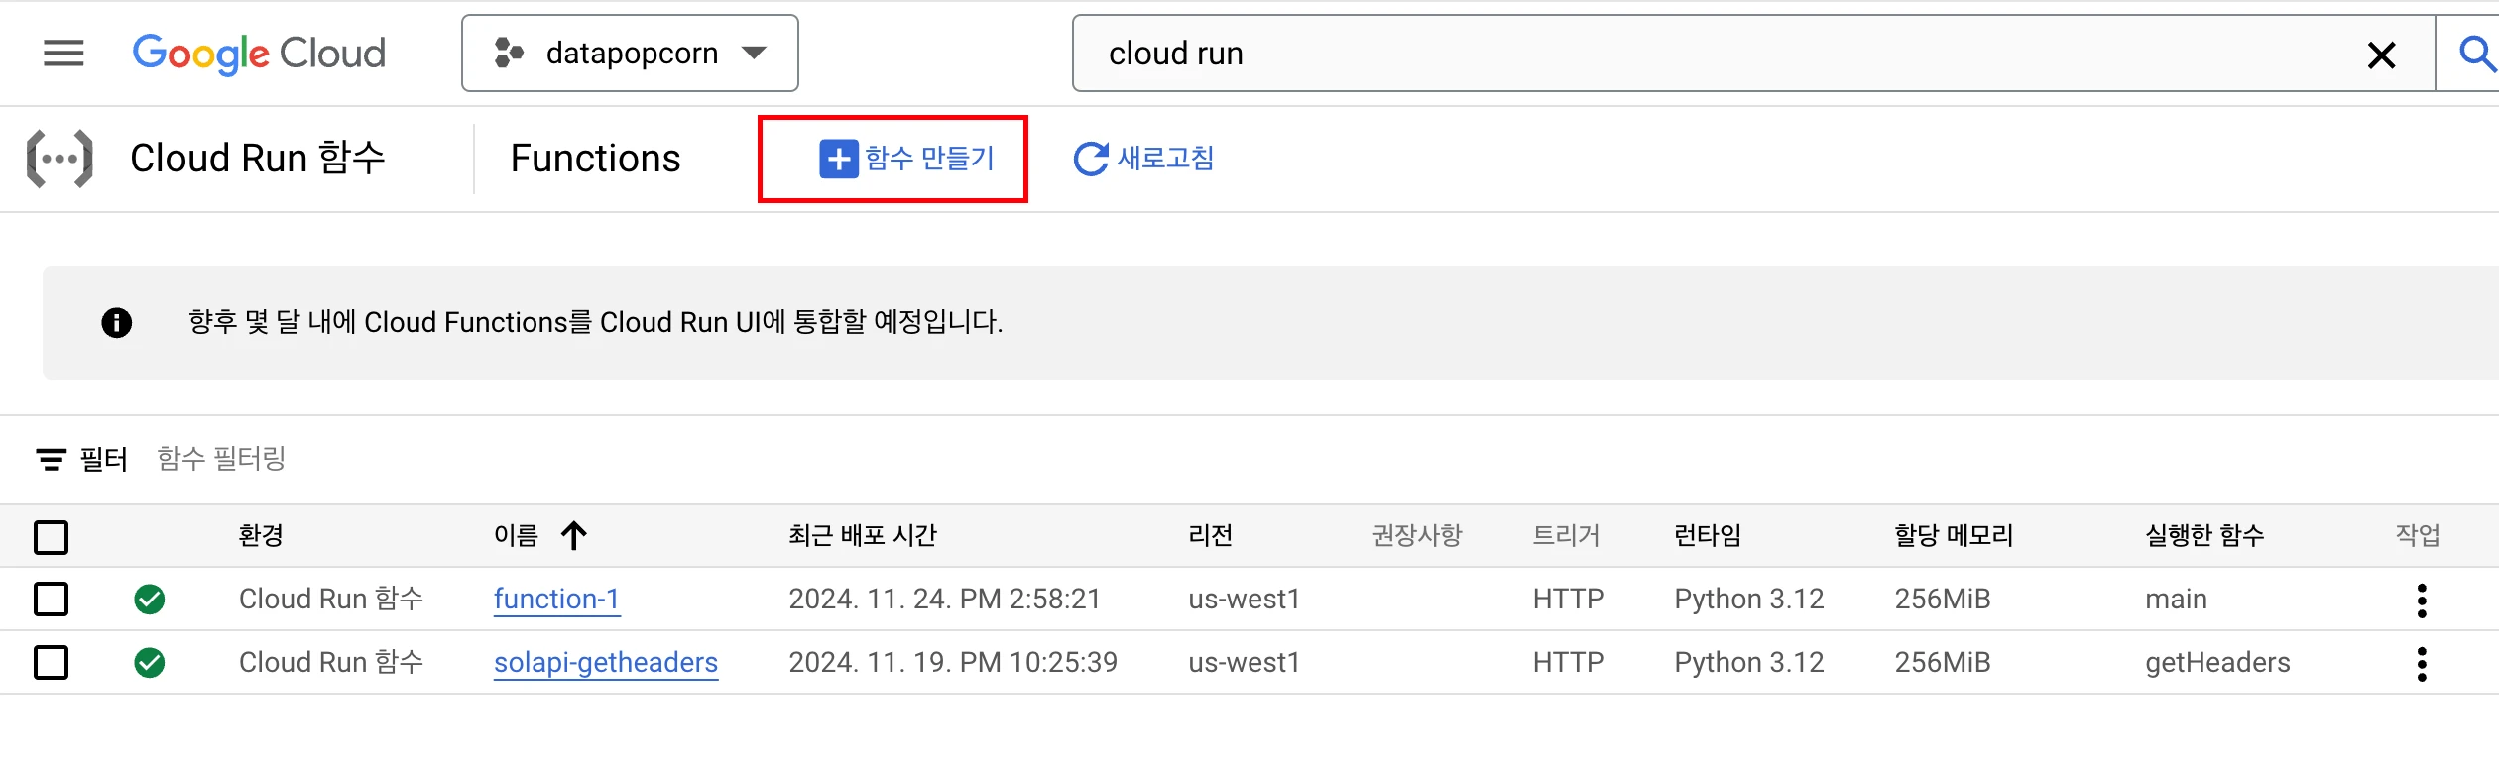
Task: Click the Google Cloud logo
Action: [x=259, y=54]
